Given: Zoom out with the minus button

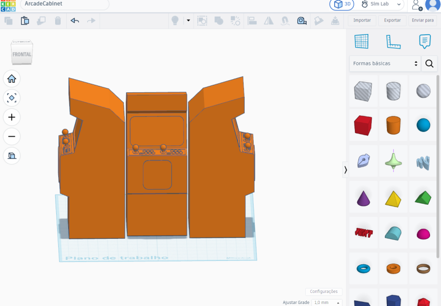Looking at the screenshot, I should coord(12,136).
